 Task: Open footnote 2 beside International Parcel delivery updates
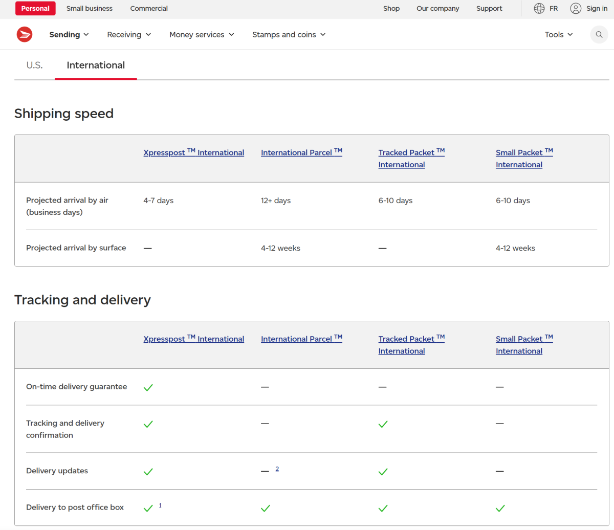[x=277, y=469]
